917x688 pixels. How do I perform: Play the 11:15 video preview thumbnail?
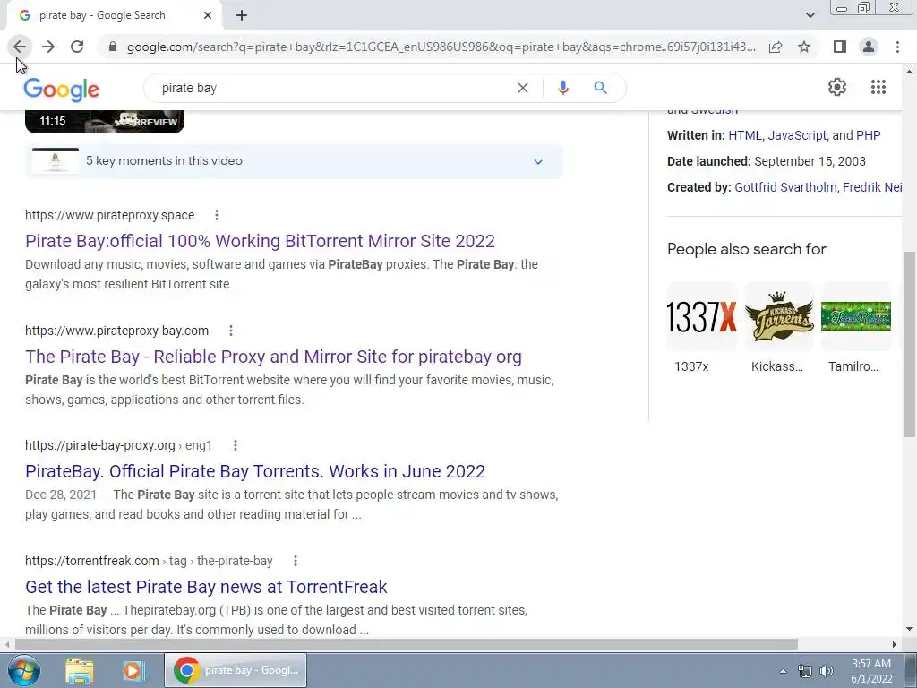pyautogui.click(x=105, y=121)
